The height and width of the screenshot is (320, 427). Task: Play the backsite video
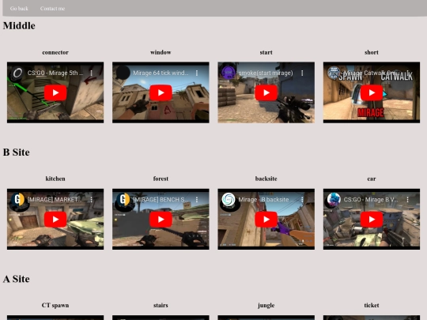pos(266,220)
